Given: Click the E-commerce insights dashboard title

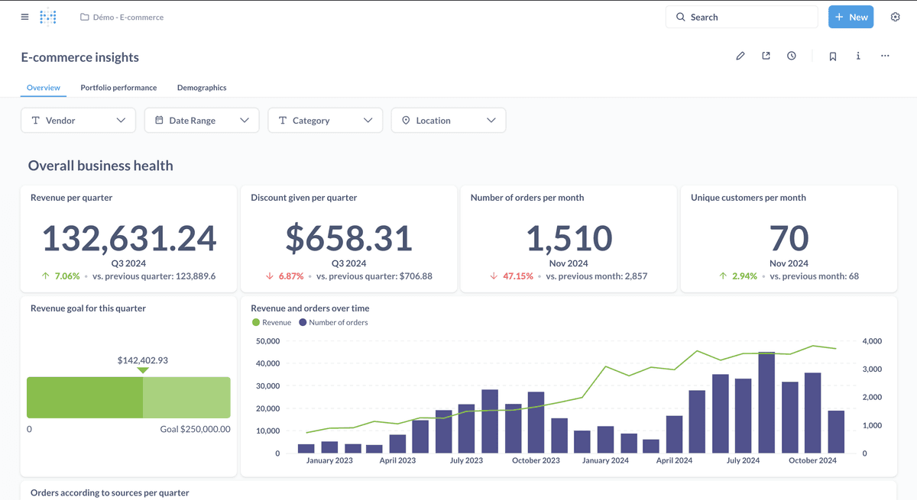Looking at the screenshot, I should (x=80, y=57).
